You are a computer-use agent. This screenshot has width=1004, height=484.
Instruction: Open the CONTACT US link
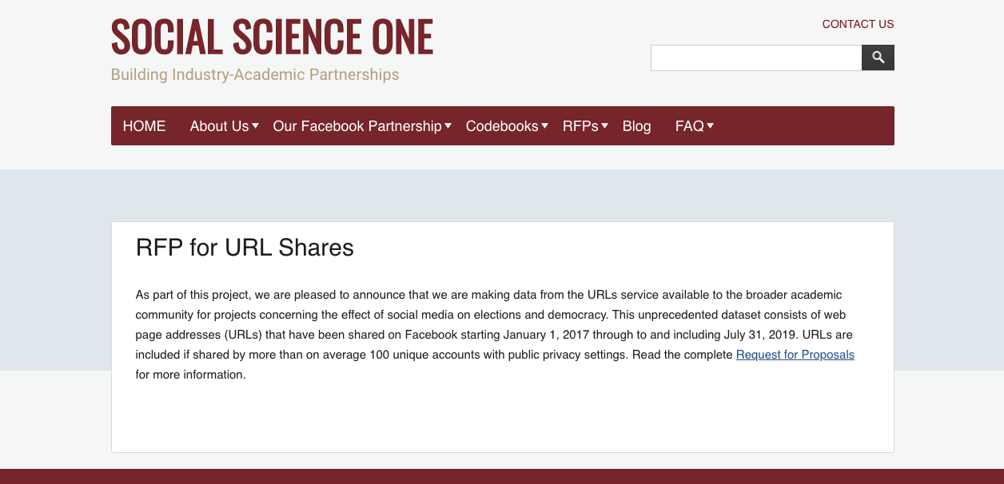coord(858,24)
